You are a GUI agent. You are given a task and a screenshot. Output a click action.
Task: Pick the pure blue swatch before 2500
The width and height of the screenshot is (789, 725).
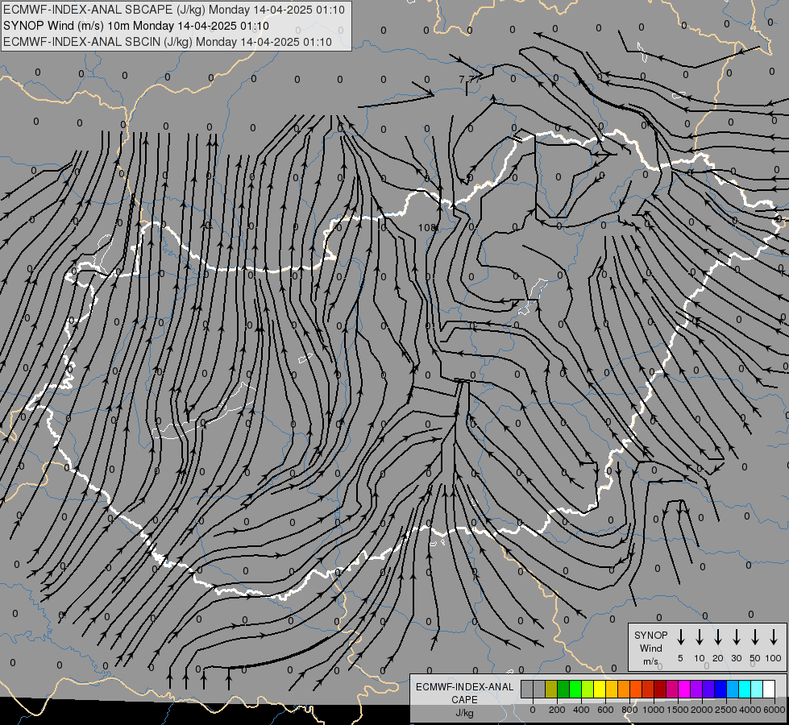(720, 689)
